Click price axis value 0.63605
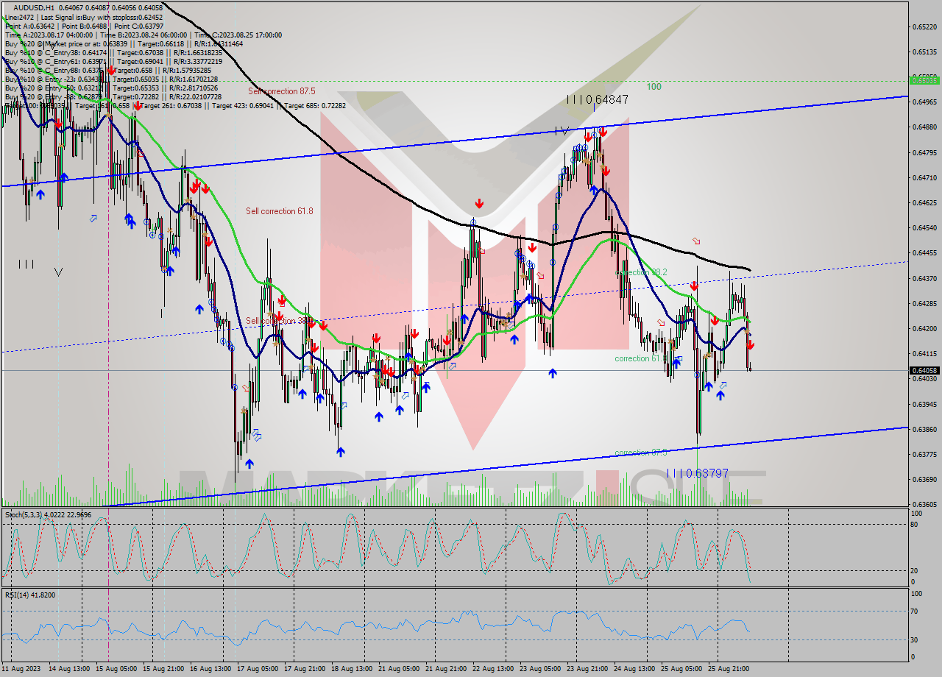 coord(924,505)
